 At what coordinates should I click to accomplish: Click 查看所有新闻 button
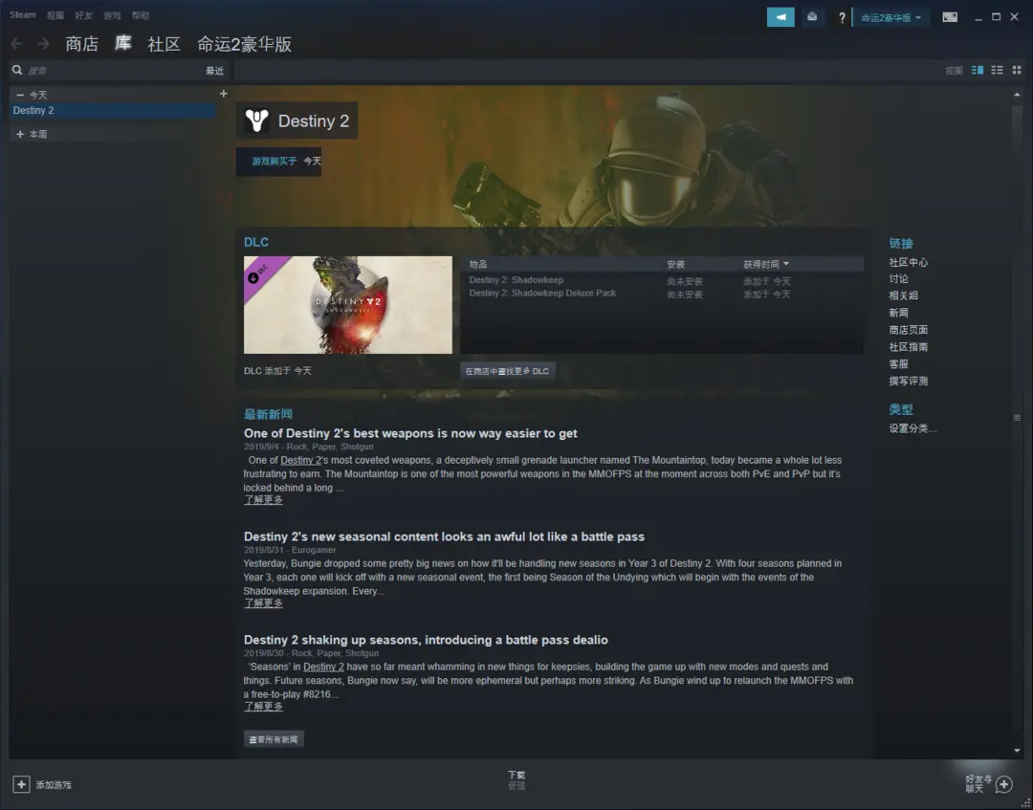coord(274,739)
